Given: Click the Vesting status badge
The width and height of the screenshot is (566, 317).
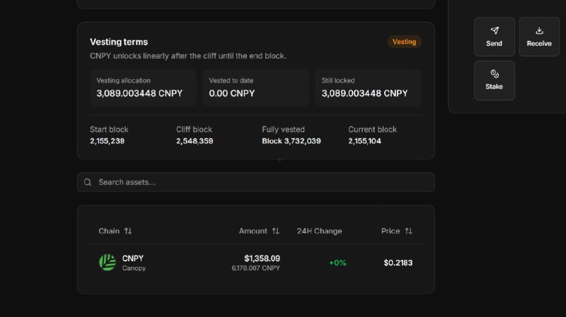Looking at the screenshot, I should pyautogui.click(x=404, y=42).
